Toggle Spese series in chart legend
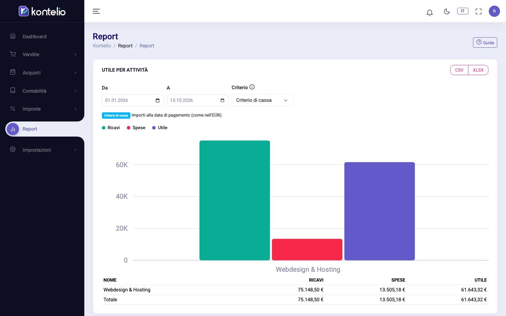 (x=136, y=128)
